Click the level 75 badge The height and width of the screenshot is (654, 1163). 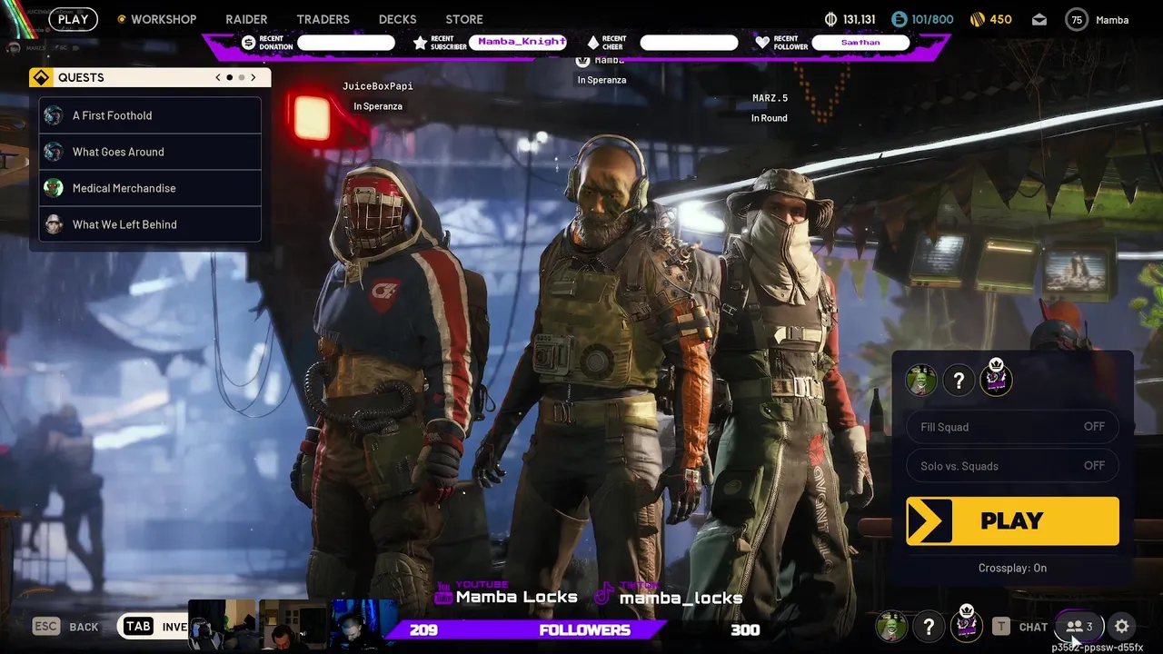pos(1077,20)
